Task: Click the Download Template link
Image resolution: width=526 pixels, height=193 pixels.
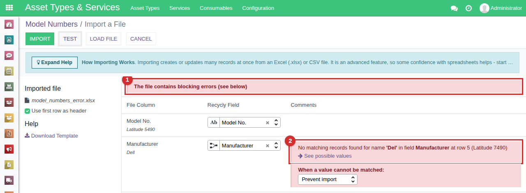Action: click(54, 136)
